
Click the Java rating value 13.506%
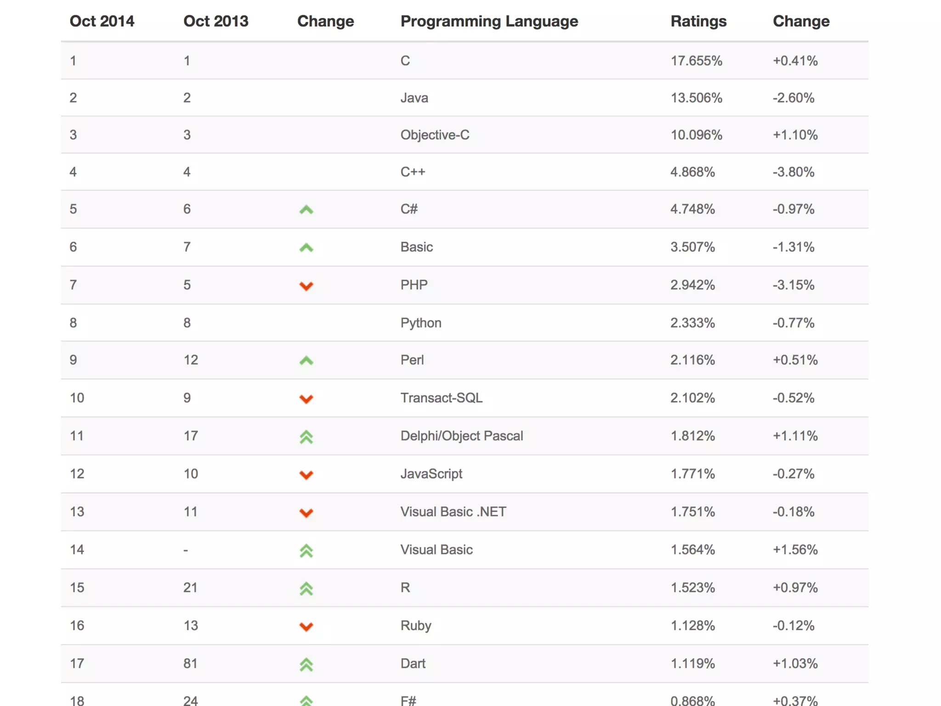696,98
